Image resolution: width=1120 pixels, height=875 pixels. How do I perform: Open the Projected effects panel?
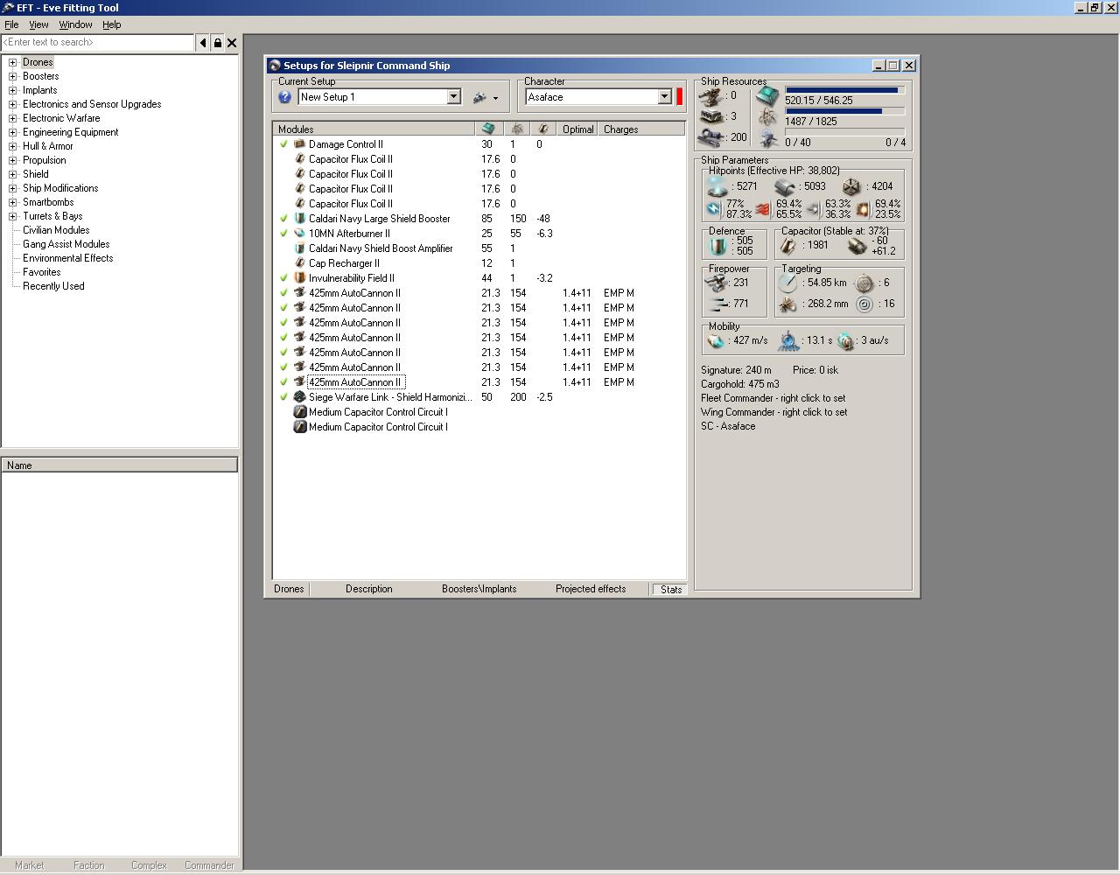pos(591,589)
